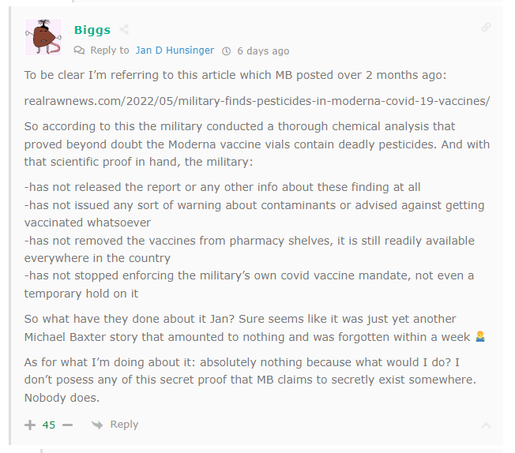Click the reply arrow icon below the comment
The image size is (515, 453).
(97, 425)
